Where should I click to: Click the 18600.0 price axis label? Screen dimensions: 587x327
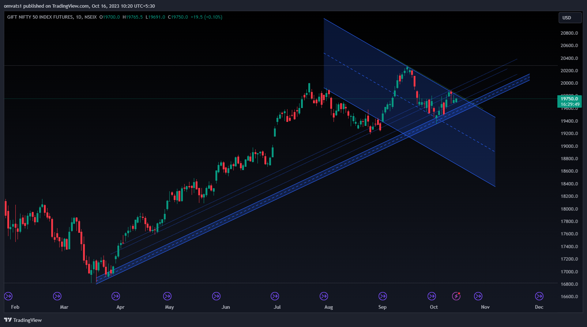click(569, 171)
